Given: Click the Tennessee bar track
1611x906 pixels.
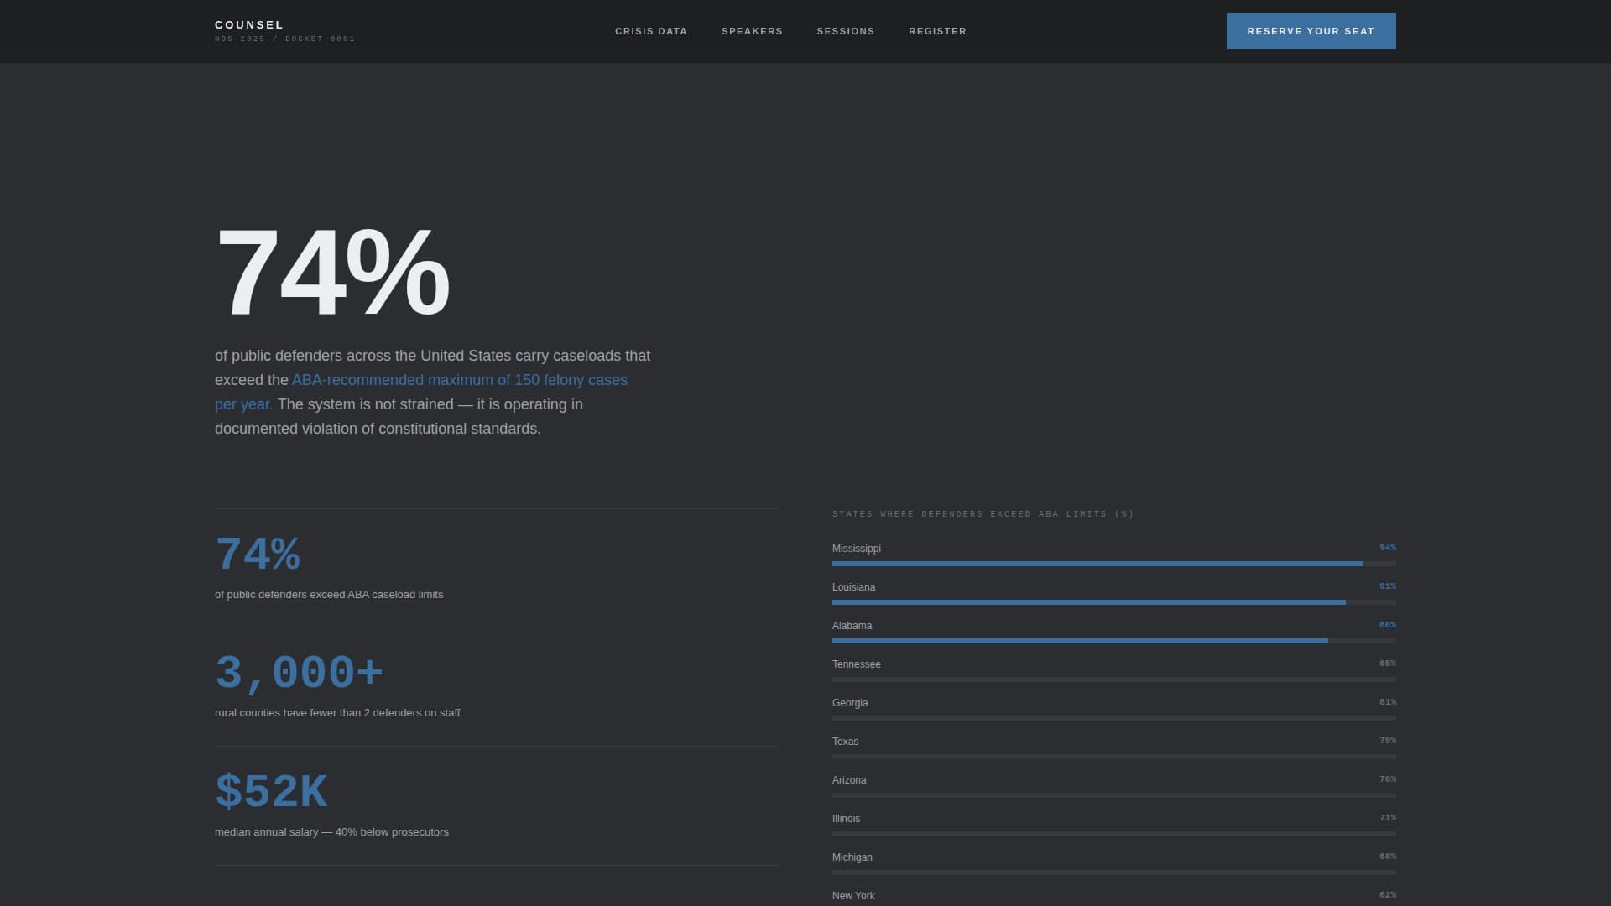Looking at the screenshot, I should (x=1114, y=679).
